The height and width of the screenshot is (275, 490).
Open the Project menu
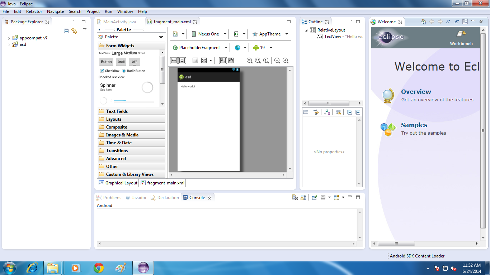[93, 11]
